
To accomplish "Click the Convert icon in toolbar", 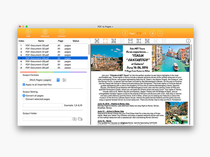I will click(x=62, y=32).
